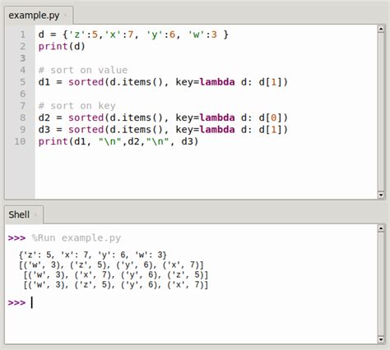Close the Shell tab

[36, 215]
